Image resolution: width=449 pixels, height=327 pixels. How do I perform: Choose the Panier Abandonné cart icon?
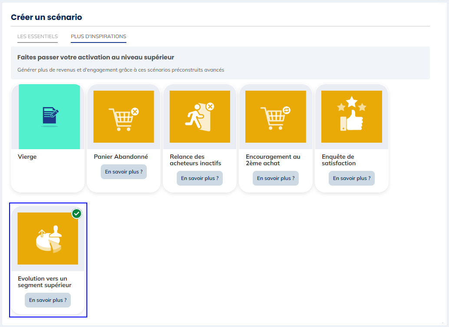point(124,117)
